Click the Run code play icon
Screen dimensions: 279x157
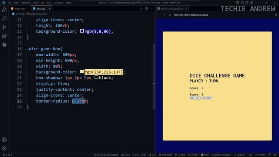pyautogui.click(x=141, y=9)
